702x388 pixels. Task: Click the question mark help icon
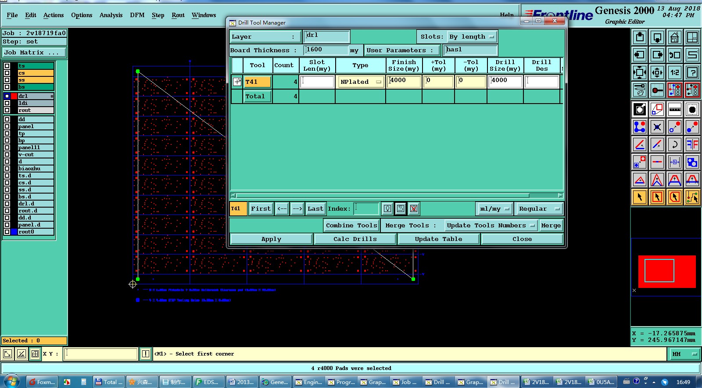point(692,72)
